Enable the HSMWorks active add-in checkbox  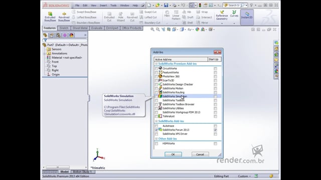pyautogui.click(x=156, y=143)
